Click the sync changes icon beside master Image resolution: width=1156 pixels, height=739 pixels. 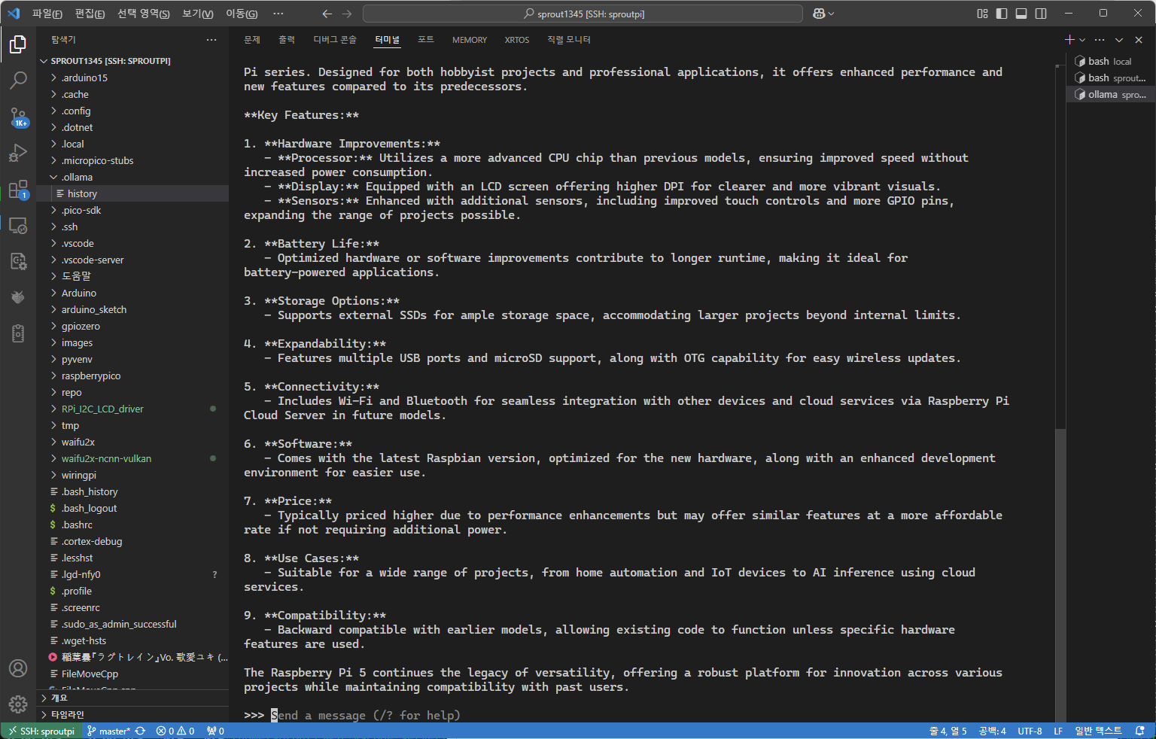[x=140, y=731]
